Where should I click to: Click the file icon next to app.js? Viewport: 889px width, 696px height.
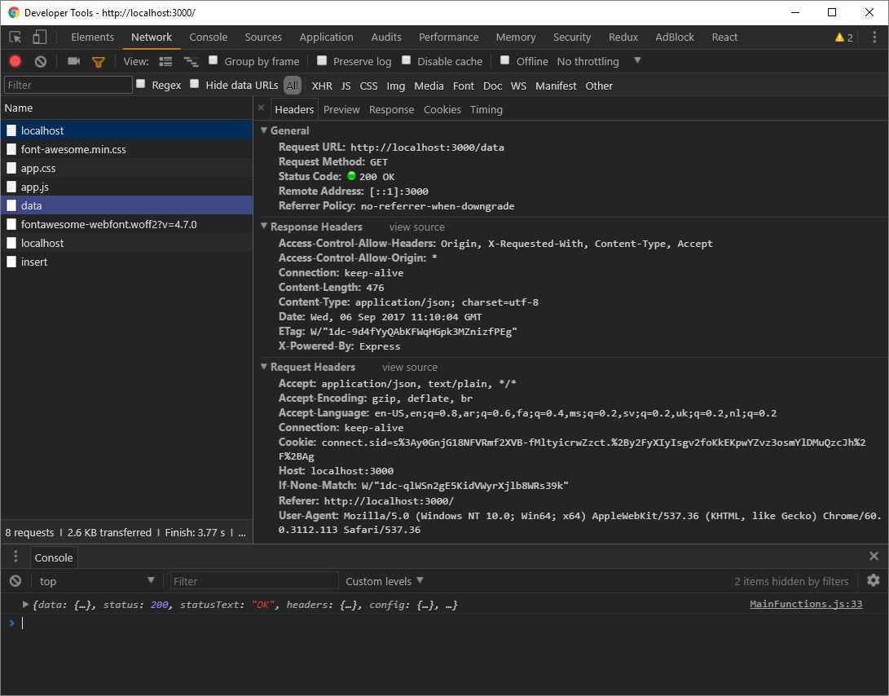coord(11,187)
